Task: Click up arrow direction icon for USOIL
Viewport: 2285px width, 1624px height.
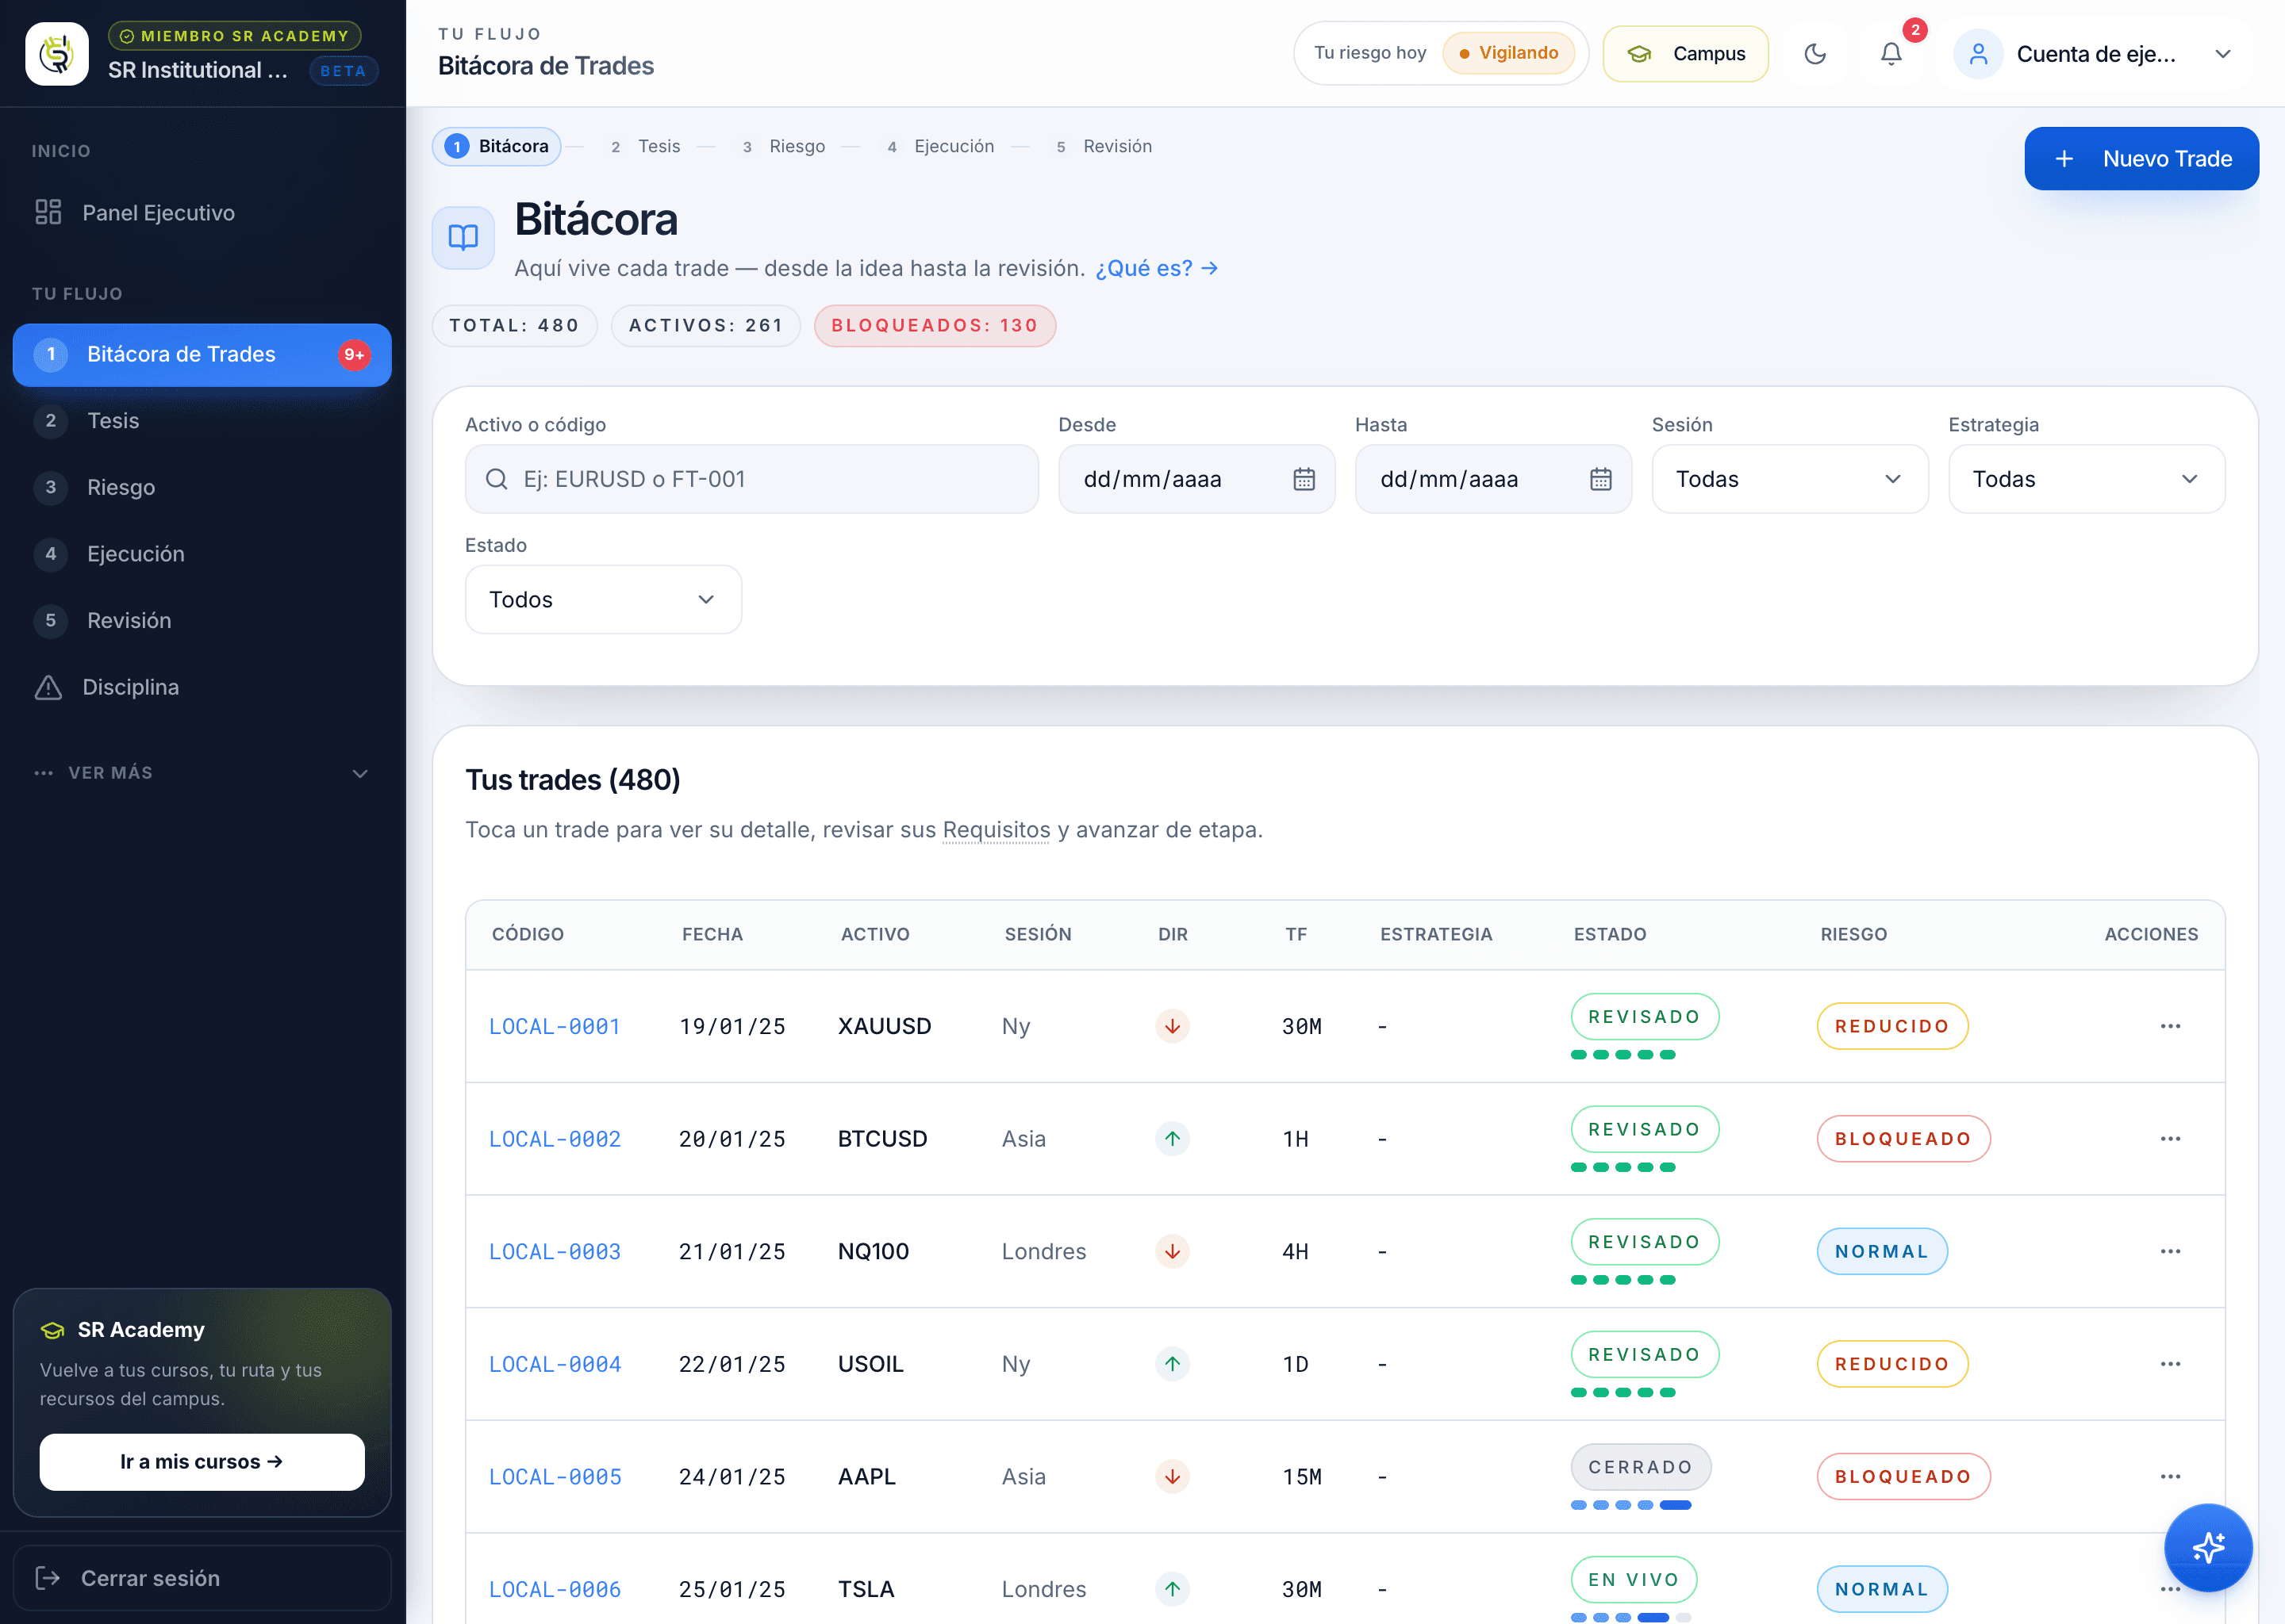Action: [1173, 1364]
